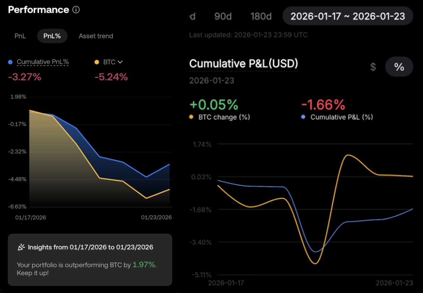
Task: Click the underlined Cumulative PnL% label
Action: pyautogui.click(x=42, y=61)
